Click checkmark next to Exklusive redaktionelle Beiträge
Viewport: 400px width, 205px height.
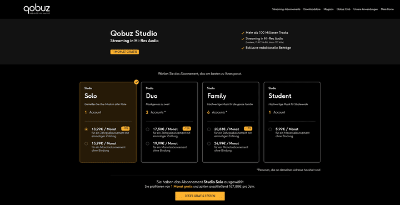pos(243,48)
